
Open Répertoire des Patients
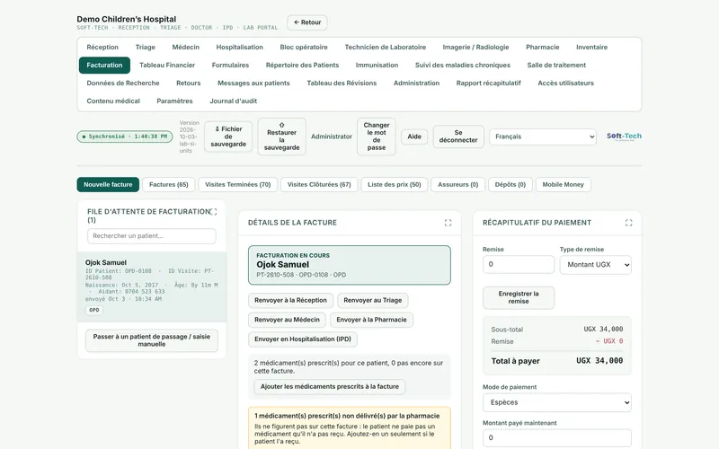click(302, 65)
